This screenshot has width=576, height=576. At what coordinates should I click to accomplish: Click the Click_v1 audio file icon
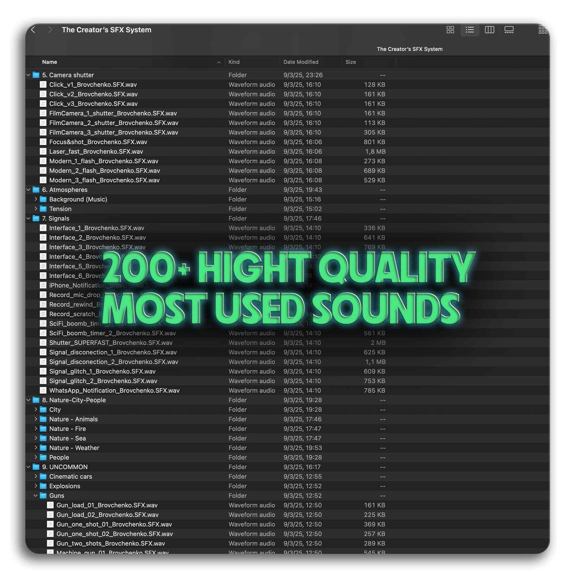[x=43, y=85]
